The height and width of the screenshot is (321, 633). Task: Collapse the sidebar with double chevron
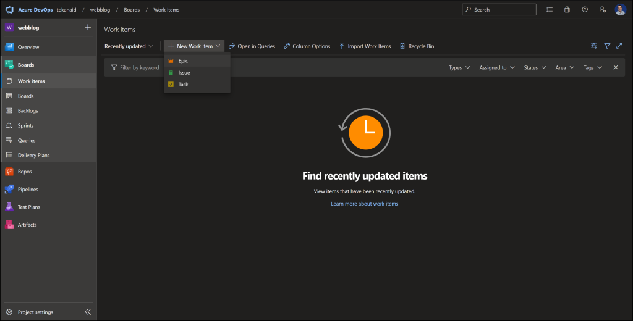point(88,312)
